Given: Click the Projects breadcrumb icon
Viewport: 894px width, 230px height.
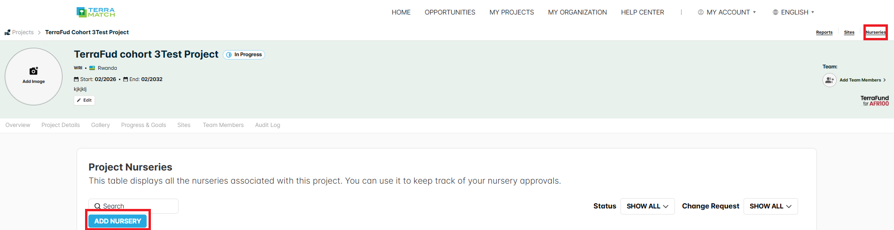Looking at the screenshot, I should click(7, 32).
